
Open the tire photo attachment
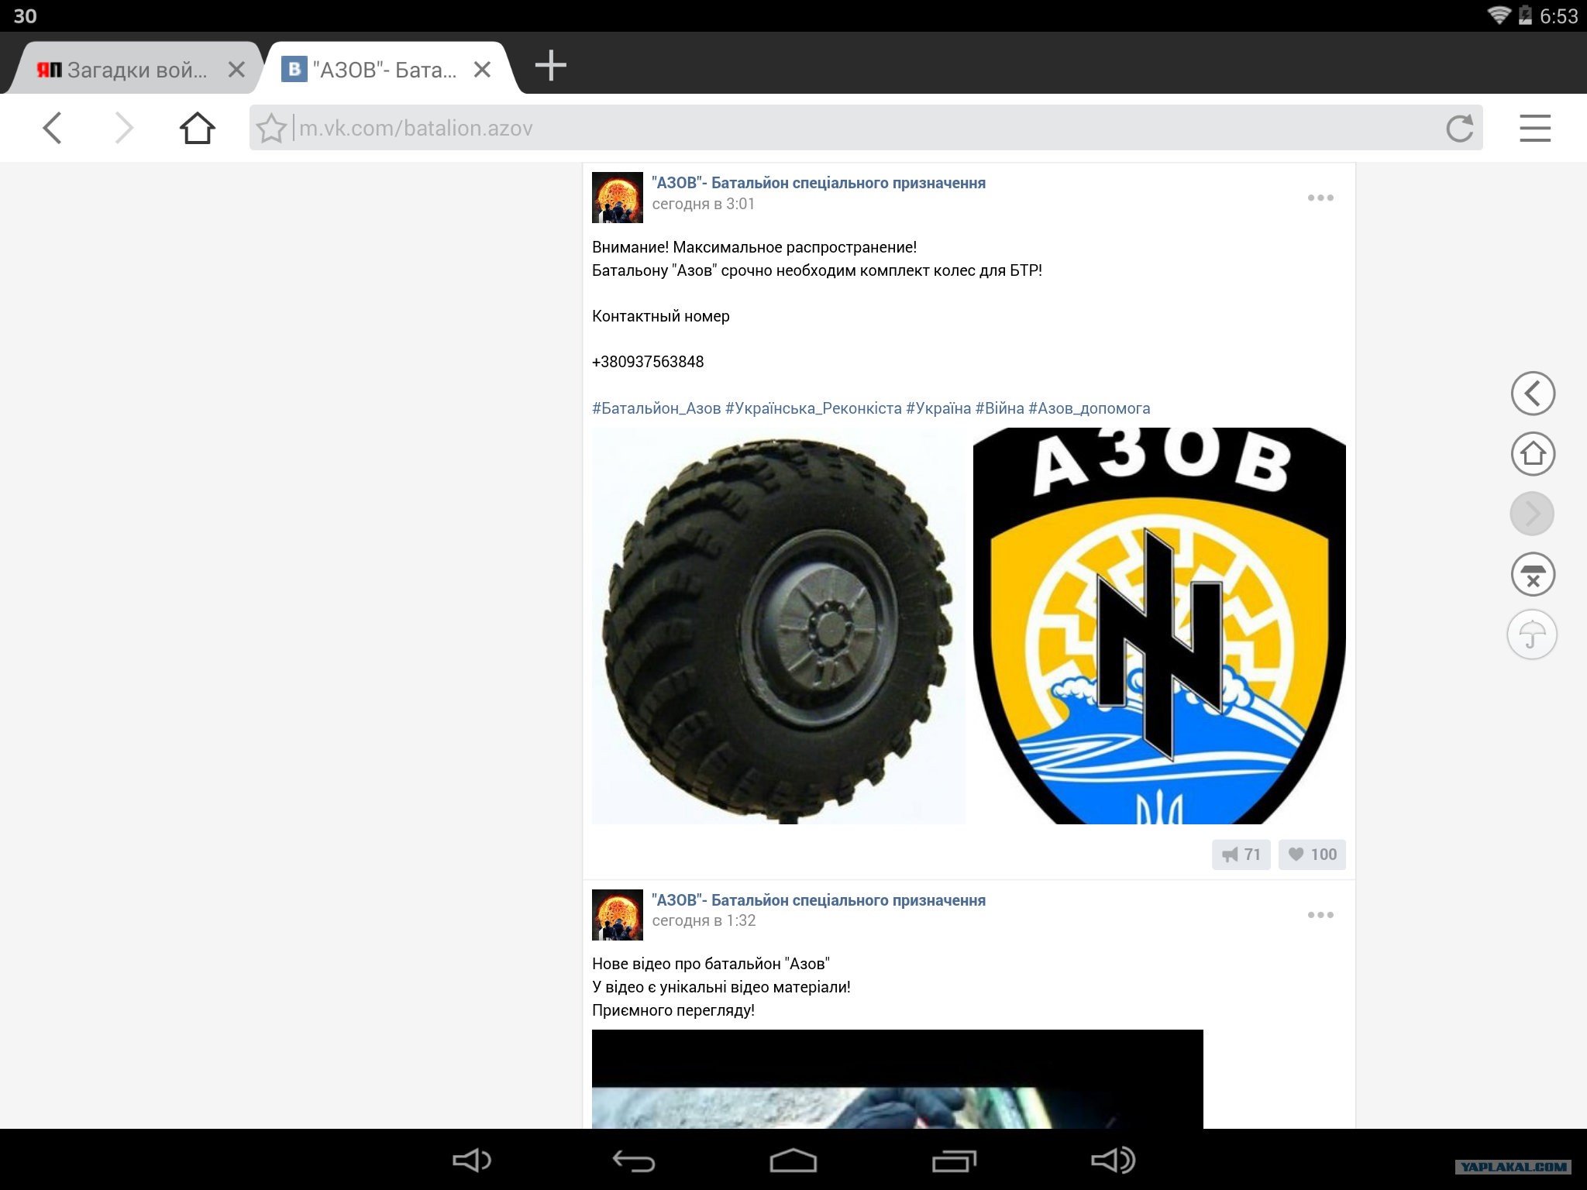coord(779,626)
